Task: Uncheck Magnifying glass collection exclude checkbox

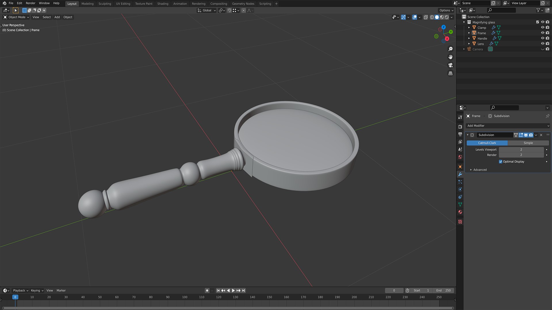Action: point(537,22)
